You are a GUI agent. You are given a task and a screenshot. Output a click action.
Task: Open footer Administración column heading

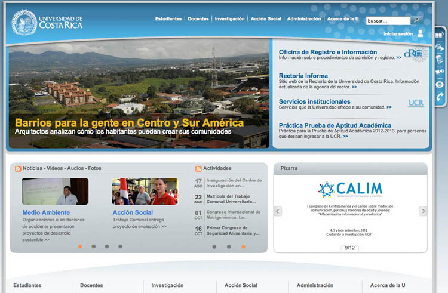[315, 285]
